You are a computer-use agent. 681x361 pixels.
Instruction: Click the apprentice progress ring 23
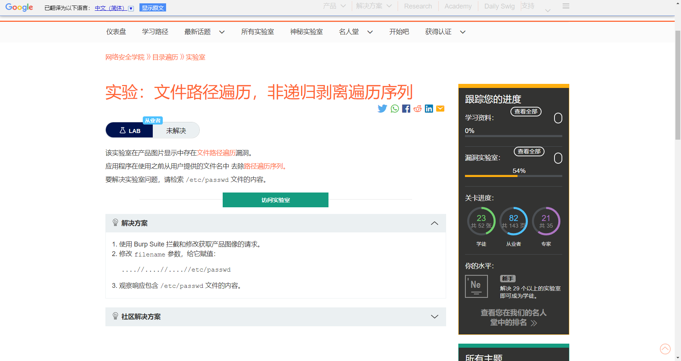pyautogui.click(x=481, y=221)
